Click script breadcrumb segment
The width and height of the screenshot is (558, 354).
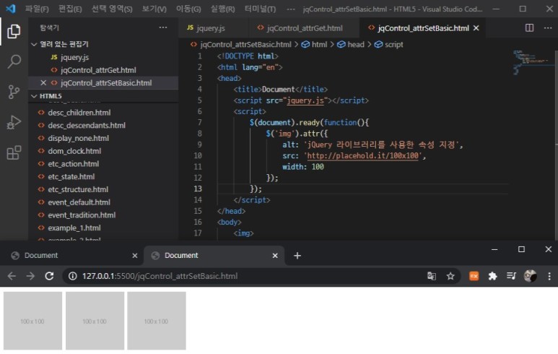(x=389, y=45)
